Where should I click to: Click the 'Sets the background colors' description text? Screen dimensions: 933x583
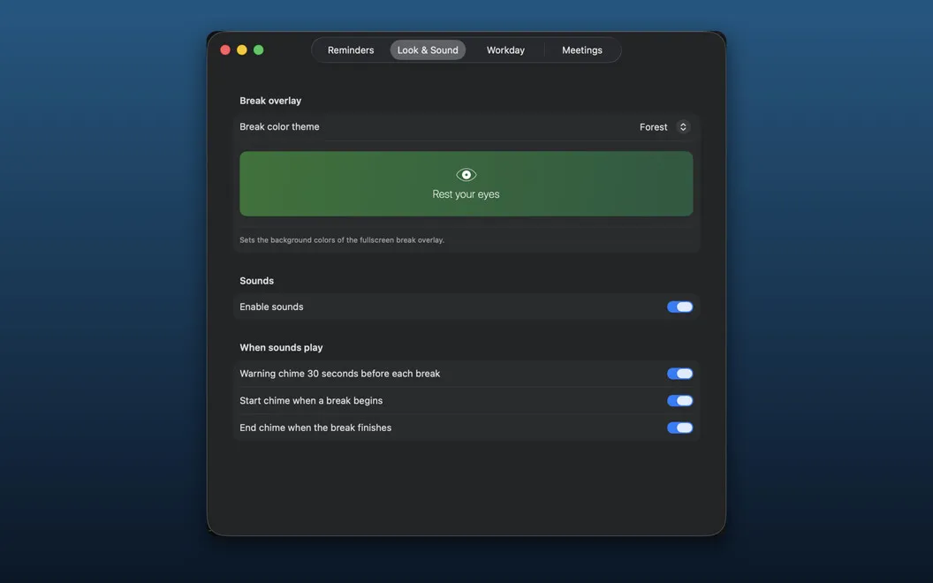(342, 240)
